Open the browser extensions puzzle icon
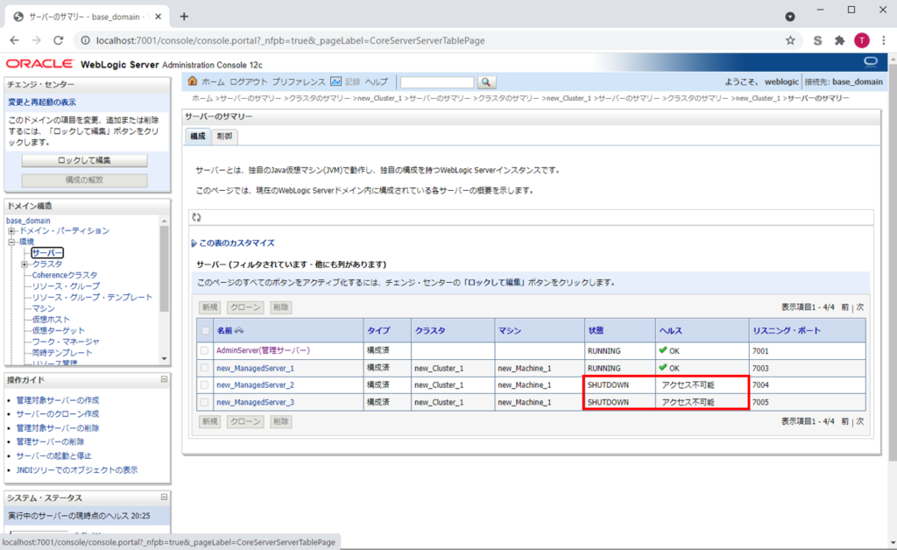 [x=839, y=40]
